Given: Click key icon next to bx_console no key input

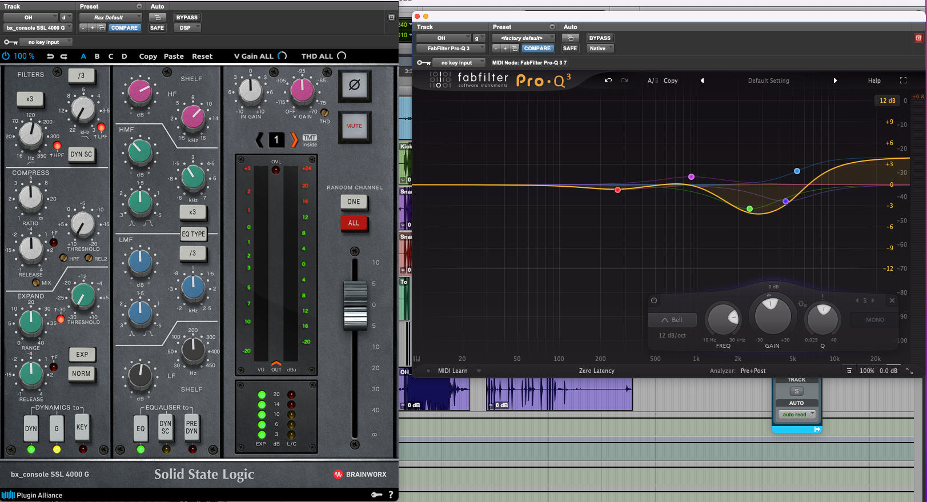Looking at the screenshot, I should point(10,42).
